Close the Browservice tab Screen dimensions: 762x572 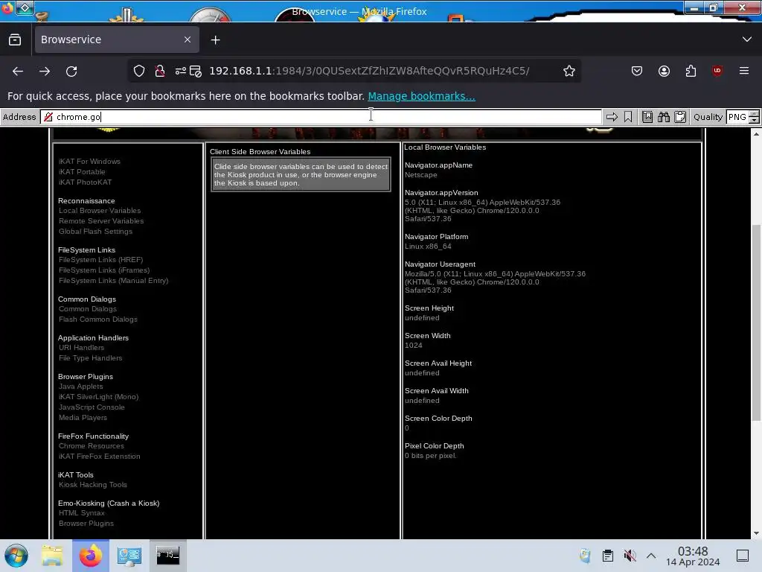pos(188,40)
